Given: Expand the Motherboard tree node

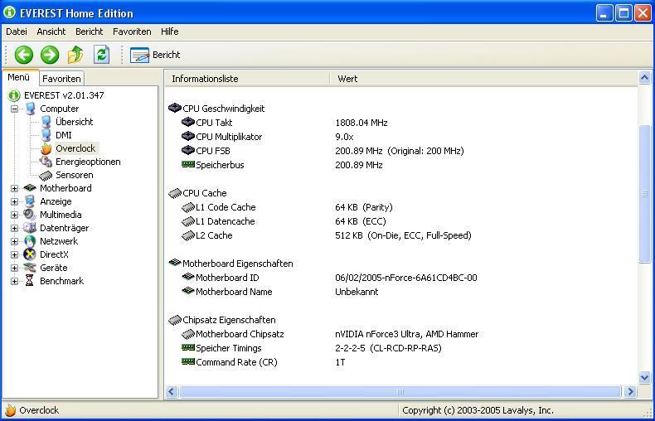Looking at the screenshot, I should (14, 188).
